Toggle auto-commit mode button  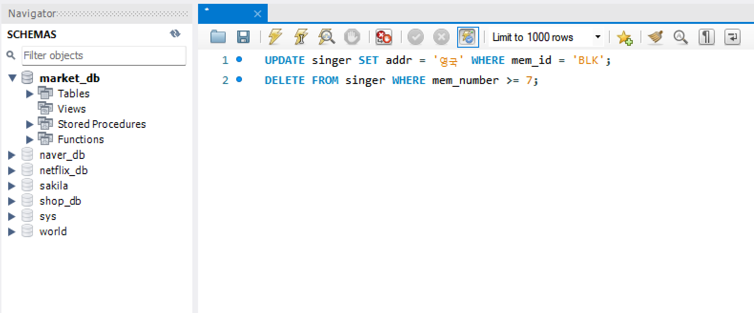pyautogui.click(x=468, y=37)
